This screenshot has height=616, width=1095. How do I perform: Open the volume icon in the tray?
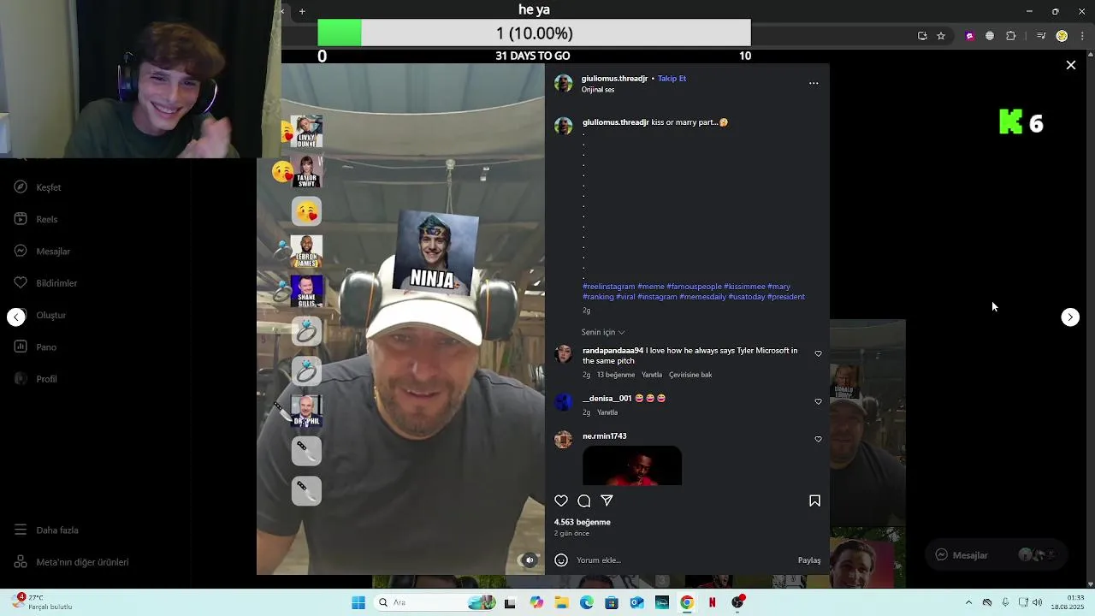pos(1037,602)
